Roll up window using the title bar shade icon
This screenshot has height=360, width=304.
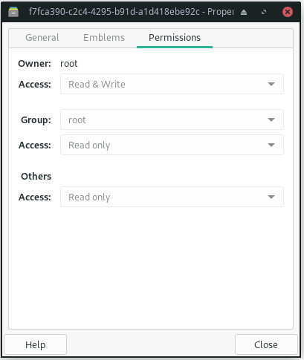(x=244, y=12)
